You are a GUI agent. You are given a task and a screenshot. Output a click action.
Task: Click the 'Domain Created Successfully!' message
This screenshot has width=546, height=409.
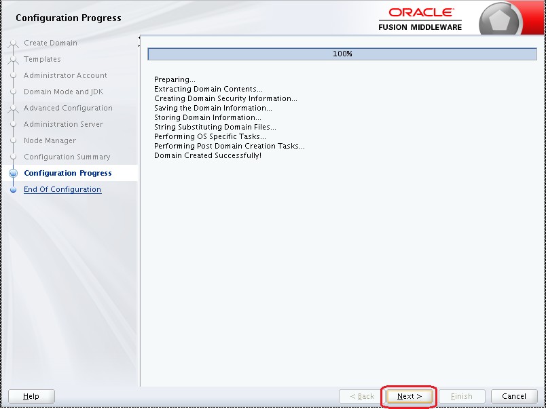[x=208, y=155]
